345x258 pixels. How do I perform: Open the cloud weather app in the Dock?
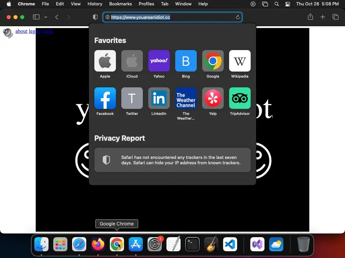click(x=276, y=244)
